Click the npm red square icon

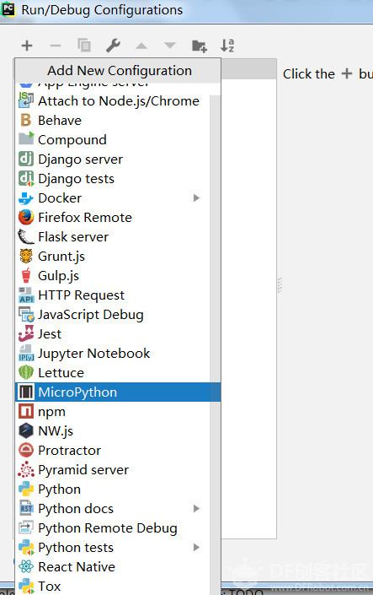pos(26,411)
